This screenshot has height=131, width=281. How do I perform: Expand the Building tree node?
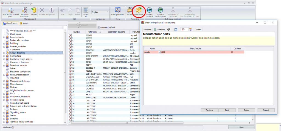(4, 43)
